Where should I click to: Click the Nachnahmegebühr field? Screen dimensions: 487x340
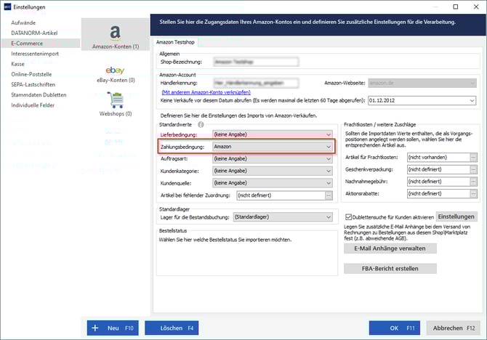438,182
